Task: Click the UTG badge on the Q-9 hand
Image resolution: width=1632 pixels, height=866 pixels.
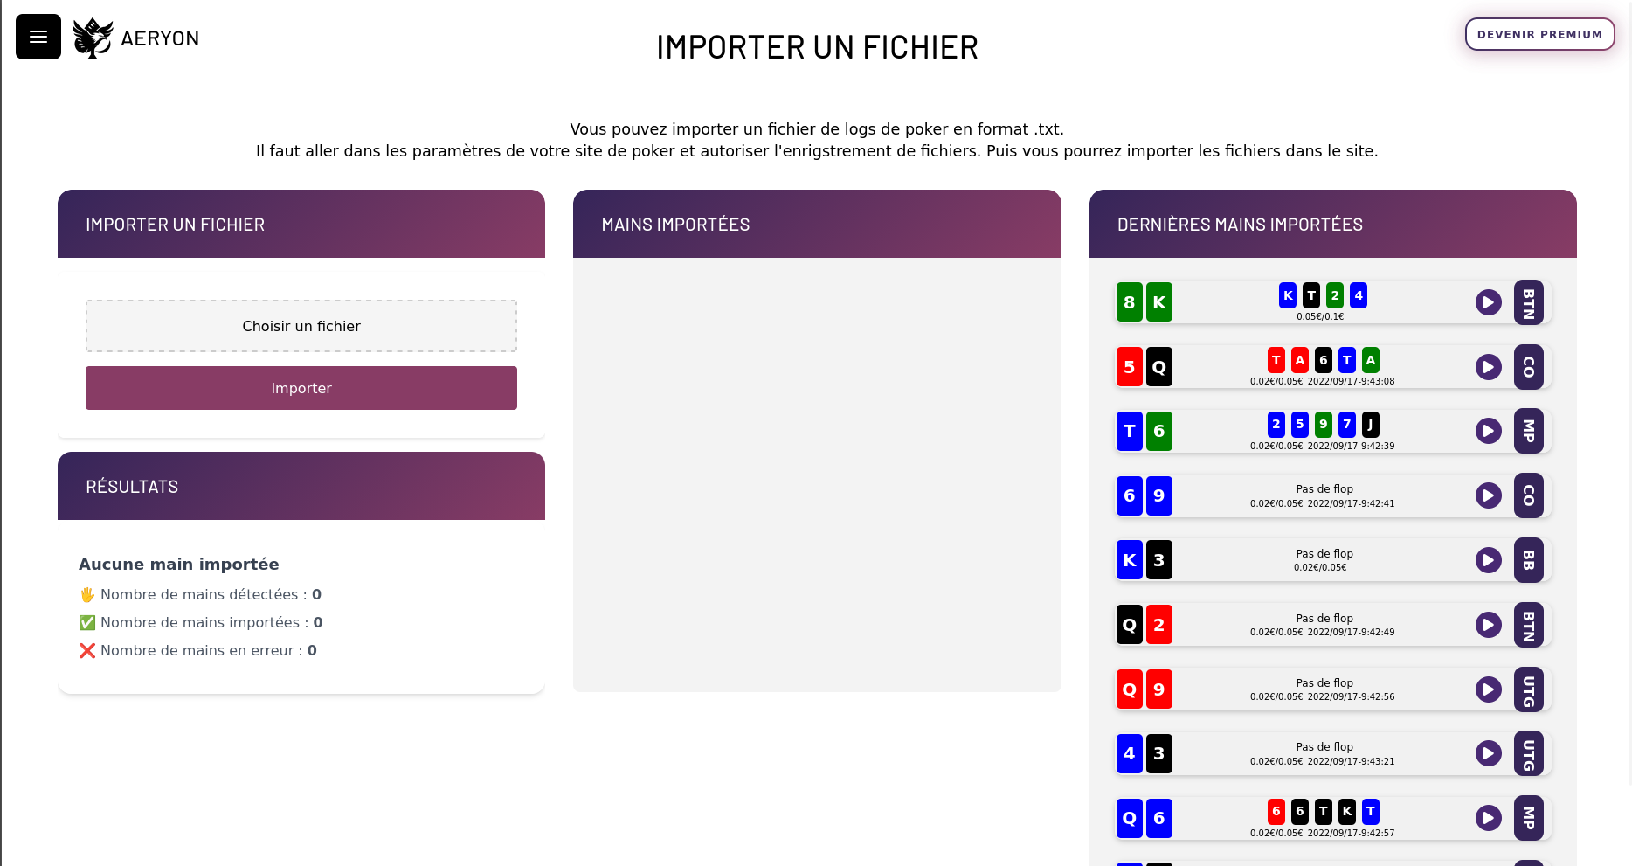Action: (x=1528, y=689)
